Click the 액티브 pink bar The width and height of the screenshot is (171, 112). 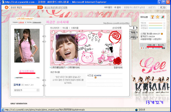[155, 23]
